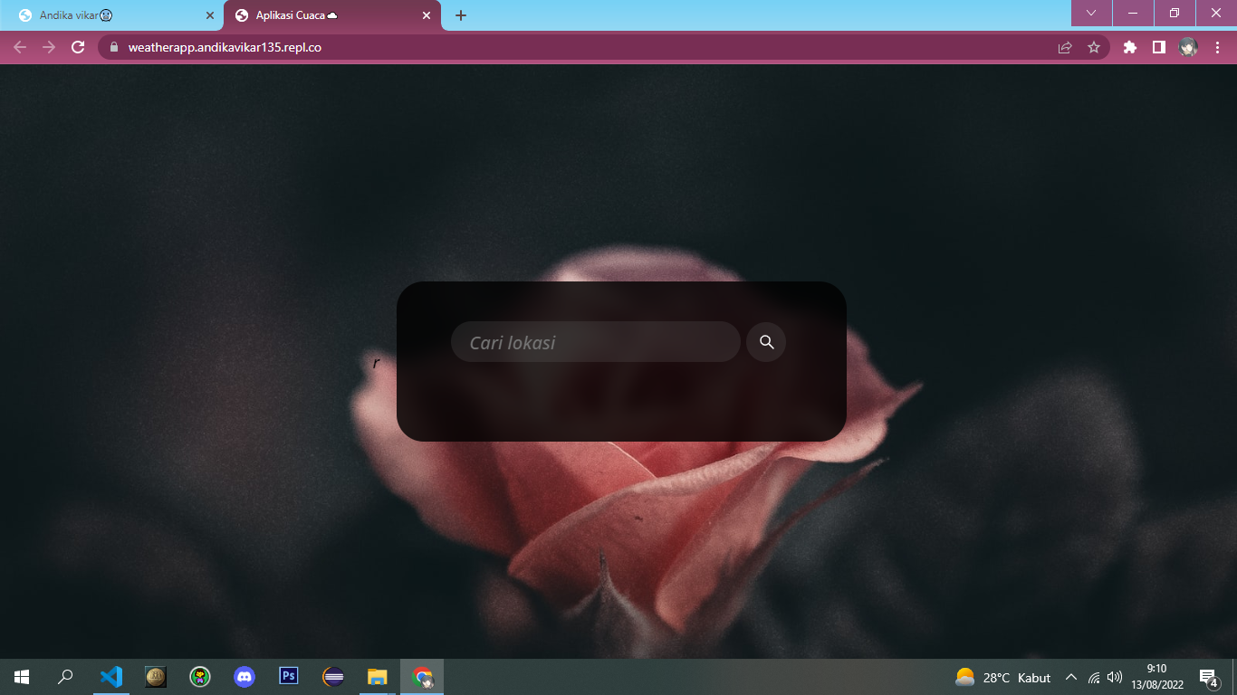1237x695 pixels.
Task: Go back to the previous page
Action: point(20,47)
